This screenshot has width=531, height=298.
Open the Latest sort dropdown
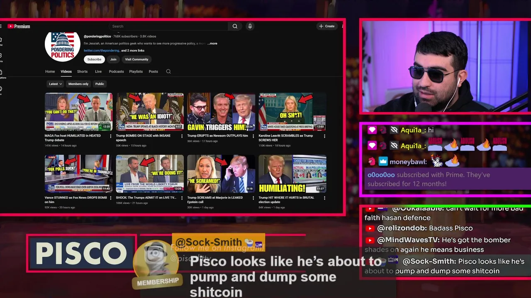(x=55, y=84)
